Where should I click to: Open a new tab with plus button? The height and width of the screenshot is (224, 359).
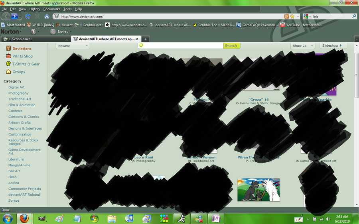(x=145, y=39)
